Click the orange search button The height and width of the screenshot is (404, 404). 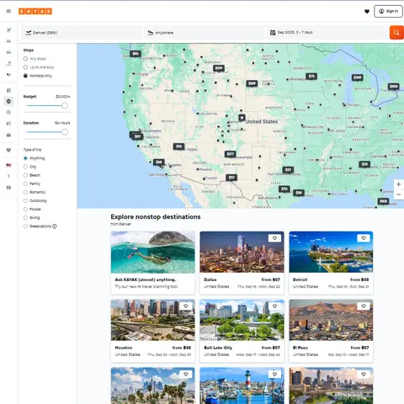pyautogui.click(x=396, y=33)
